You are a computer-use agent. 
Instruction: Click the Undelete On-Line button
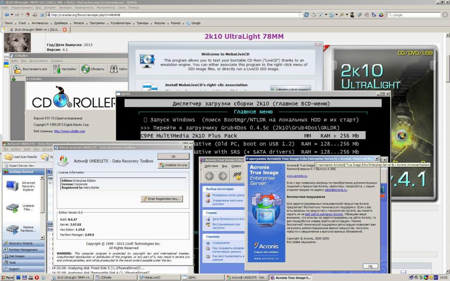173,165
